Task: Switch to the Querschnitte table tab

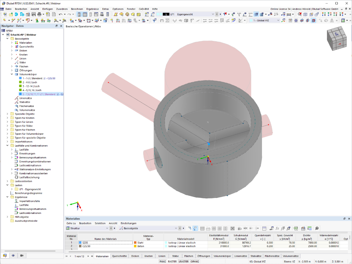Action: [119, 256]
